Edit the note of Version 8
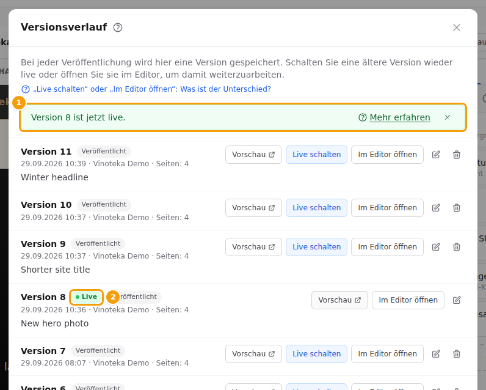Viewport: 486px width, 390px height. 456,300
